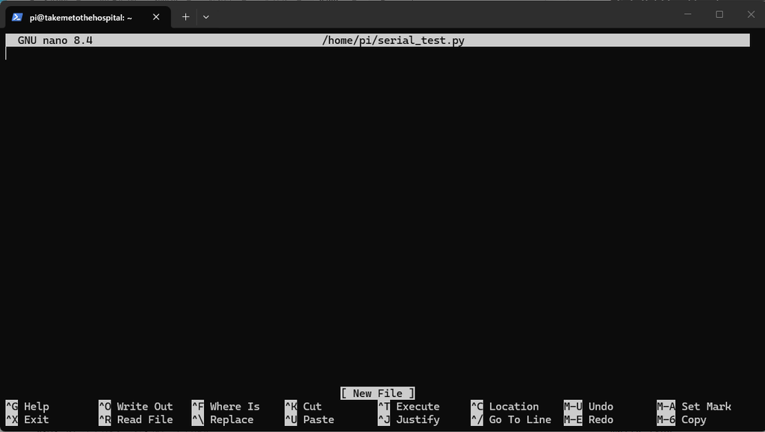Screen dimensions: 765x432
Task: Click the ^R Read File shortcut
Action: point(136,419)
